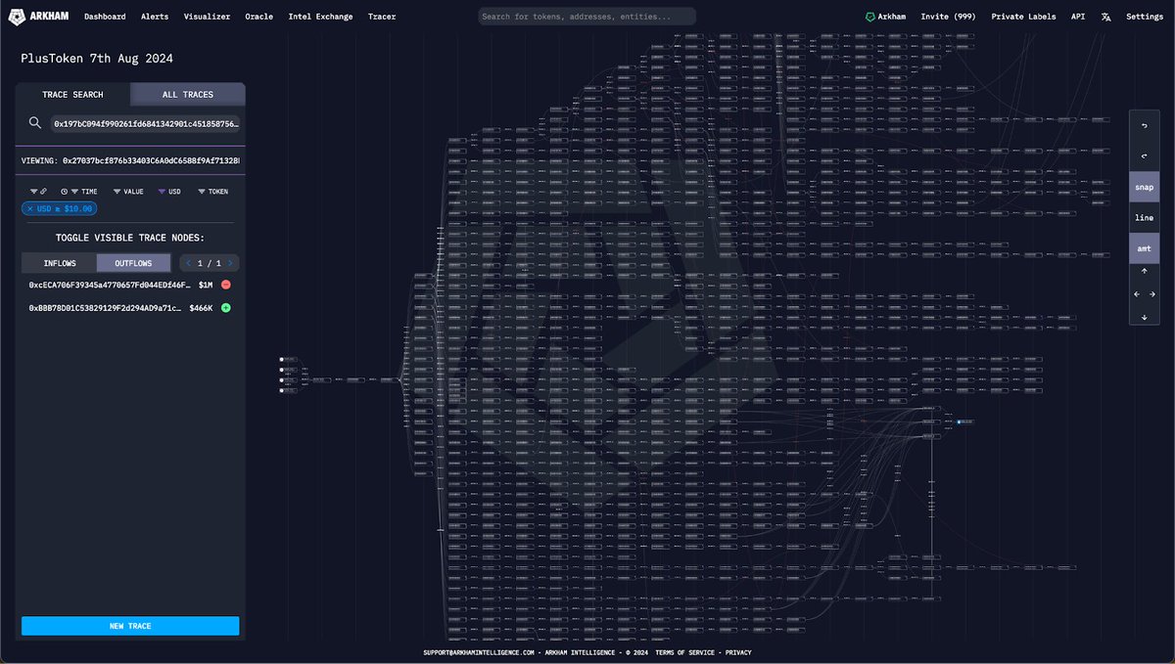
Task: Open the Alerts section
Action: 155,17
